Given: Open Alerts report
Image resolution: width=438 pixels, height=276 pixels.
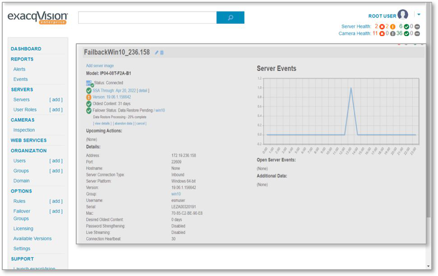Looking at the screenshot, I should coord(19,69).
